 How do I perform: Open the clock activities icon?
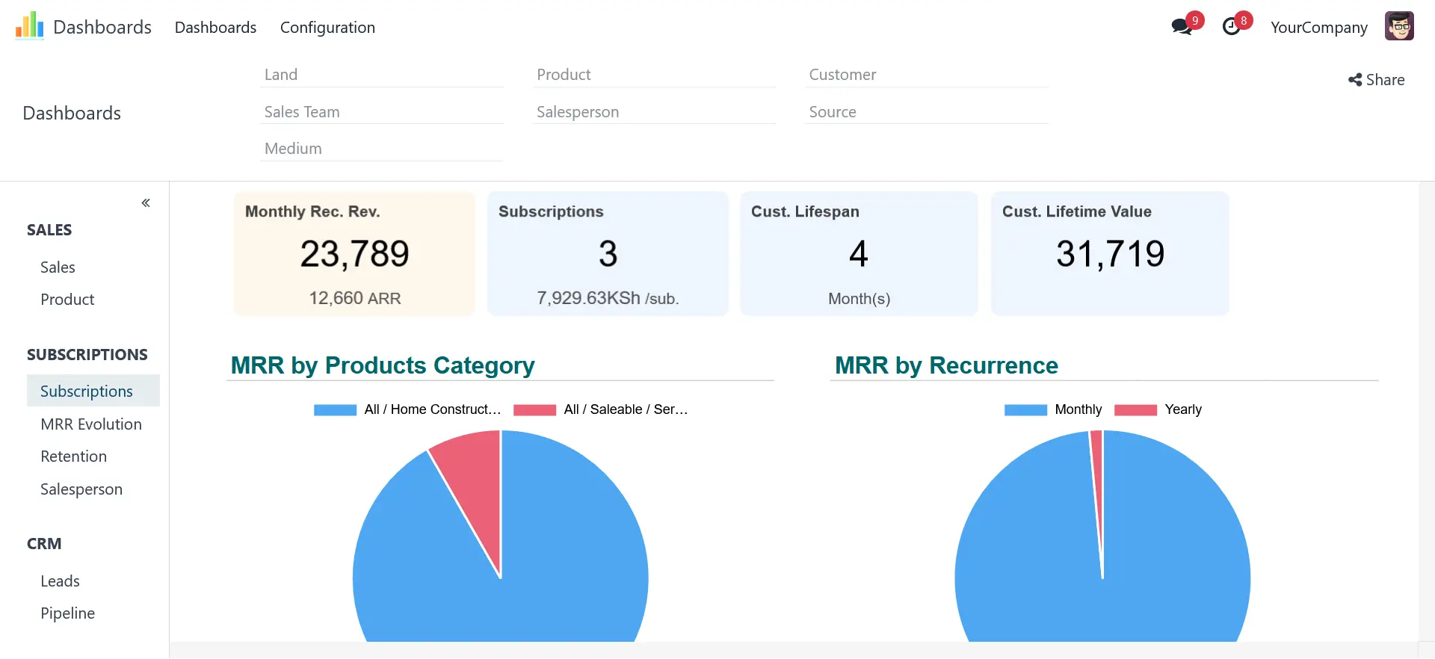pyautogui.click(x=1231, y=27)
